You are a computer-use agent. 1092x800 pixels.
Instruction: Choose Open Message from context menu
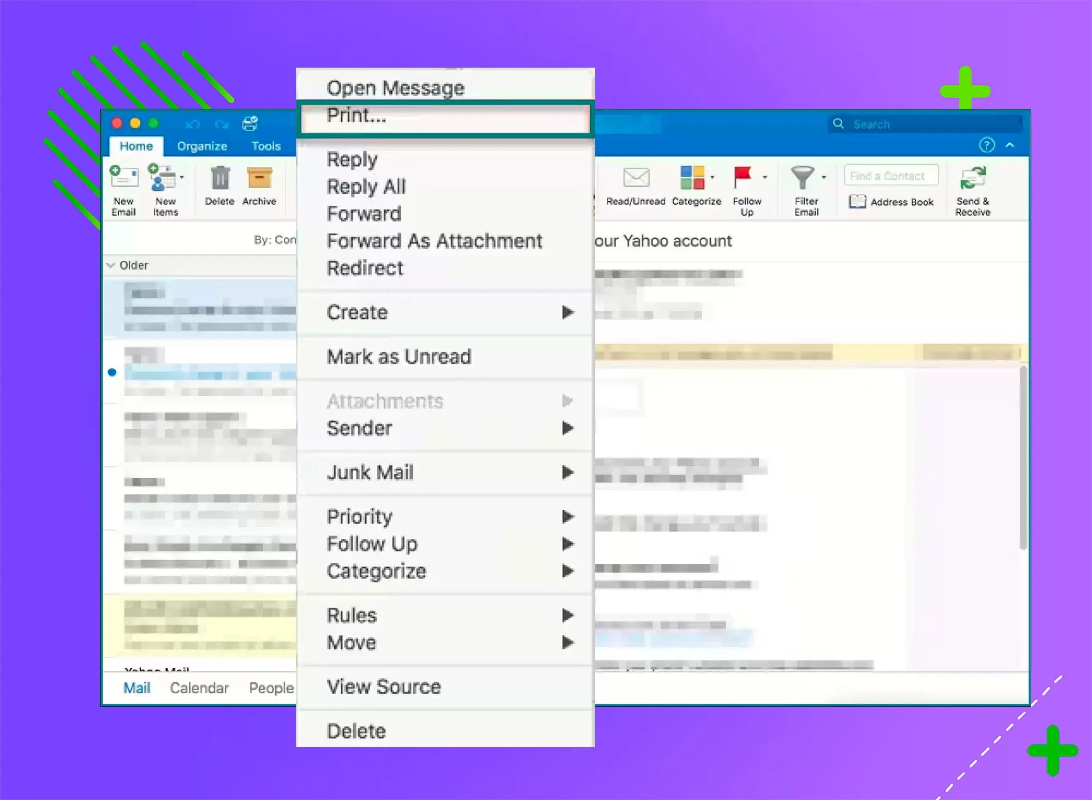tap(445, 87)
